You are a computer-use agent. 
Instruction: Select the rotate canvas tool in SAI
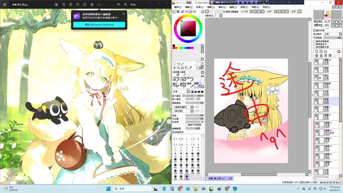[182, 68]
